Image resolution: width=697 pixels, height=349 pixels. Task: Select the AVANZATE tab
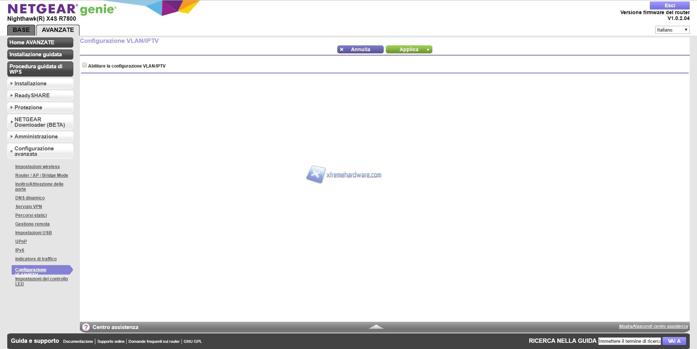(x=58, y=30)
